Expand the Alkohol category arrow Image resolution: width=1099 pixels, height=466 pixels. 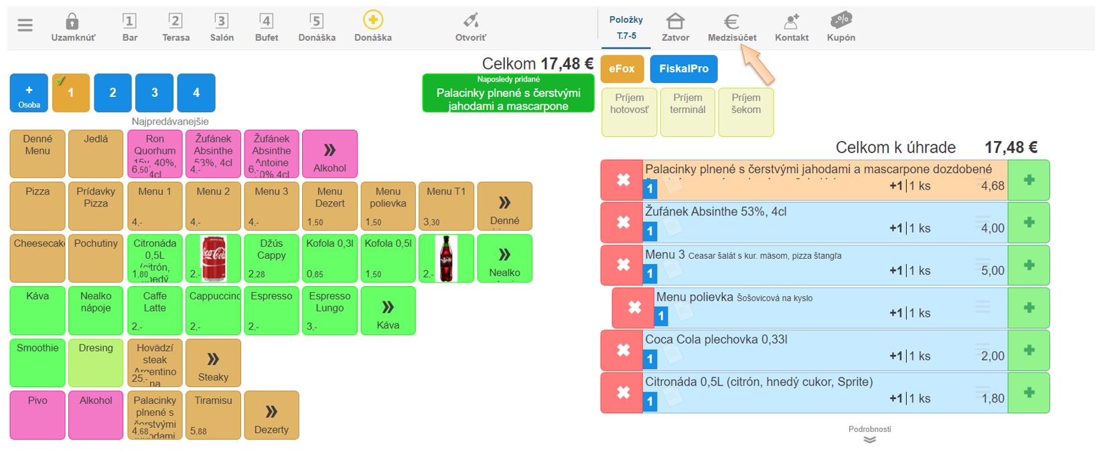329,154
